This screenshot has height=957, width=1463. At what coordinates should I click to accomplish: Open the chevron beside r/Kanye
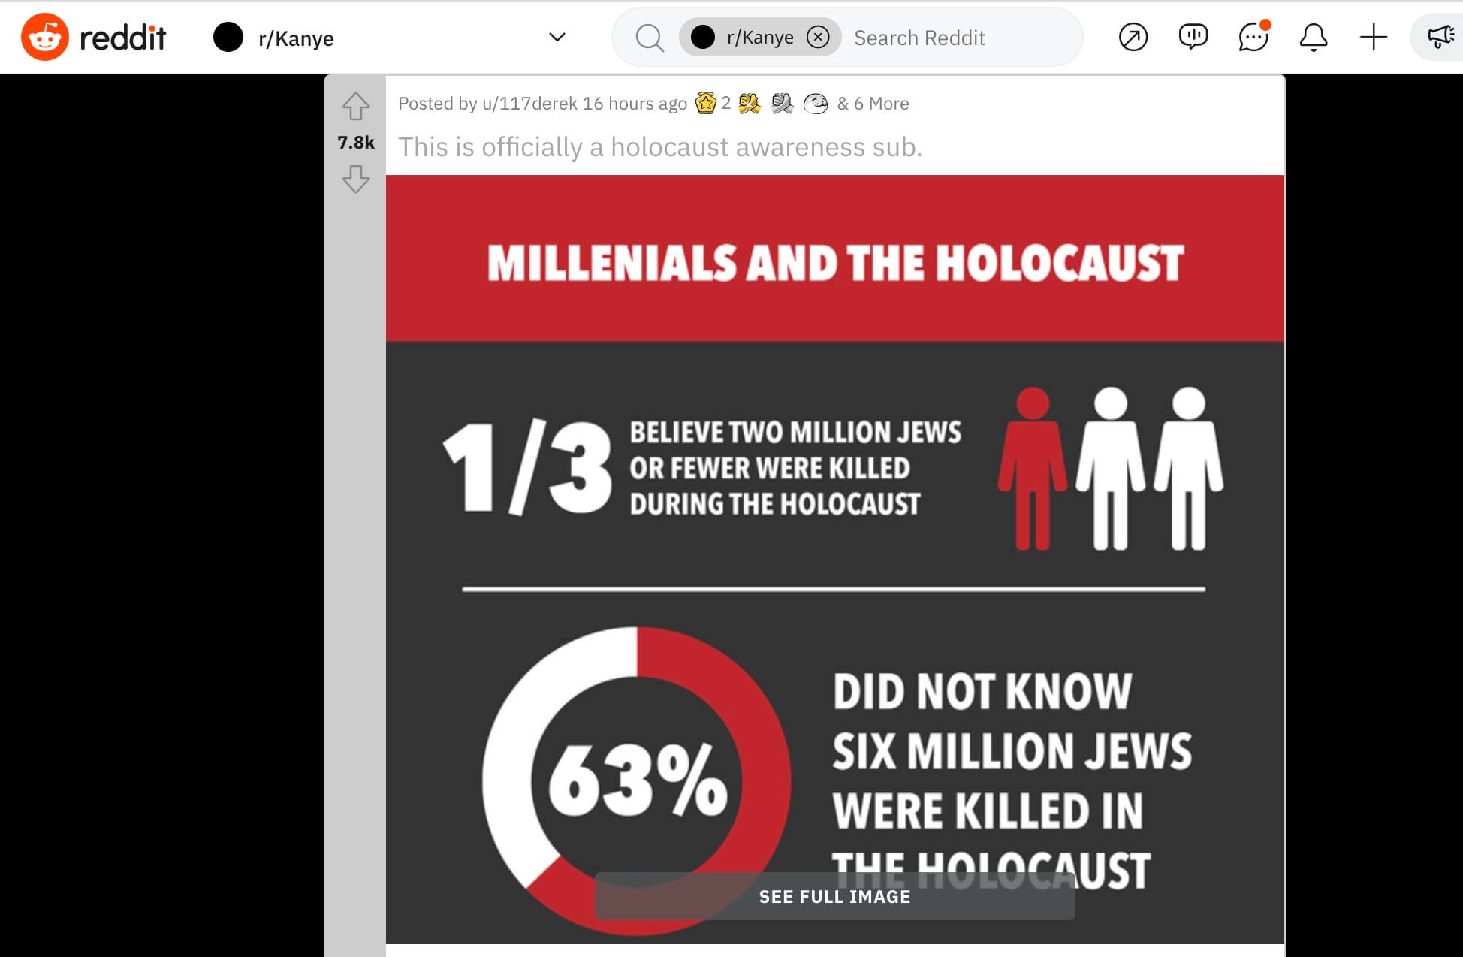tap(557, 37)
